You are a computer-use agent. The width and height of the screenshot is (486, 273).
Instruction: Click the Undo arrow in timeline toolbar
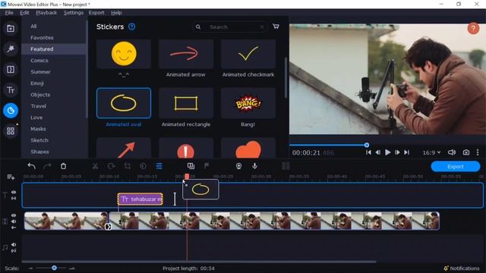pos(31,166)
